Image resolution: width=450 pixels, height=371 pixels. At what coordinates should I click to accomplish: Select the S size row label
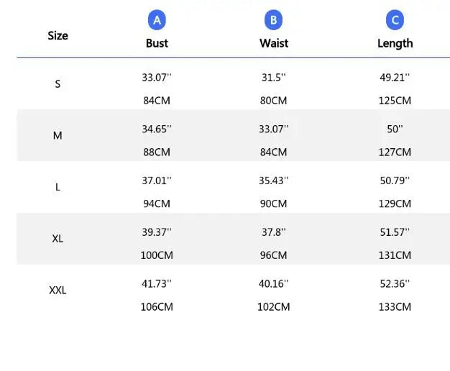pyautogui.click(x=58, y=84)
